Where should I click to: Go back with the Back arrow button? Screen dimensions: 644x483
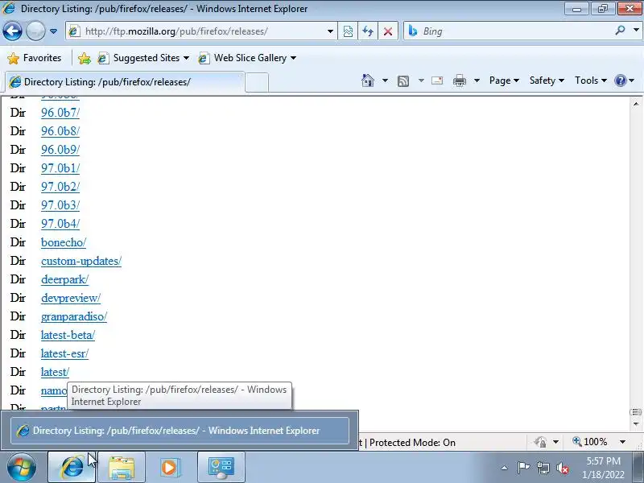point(12,31)
